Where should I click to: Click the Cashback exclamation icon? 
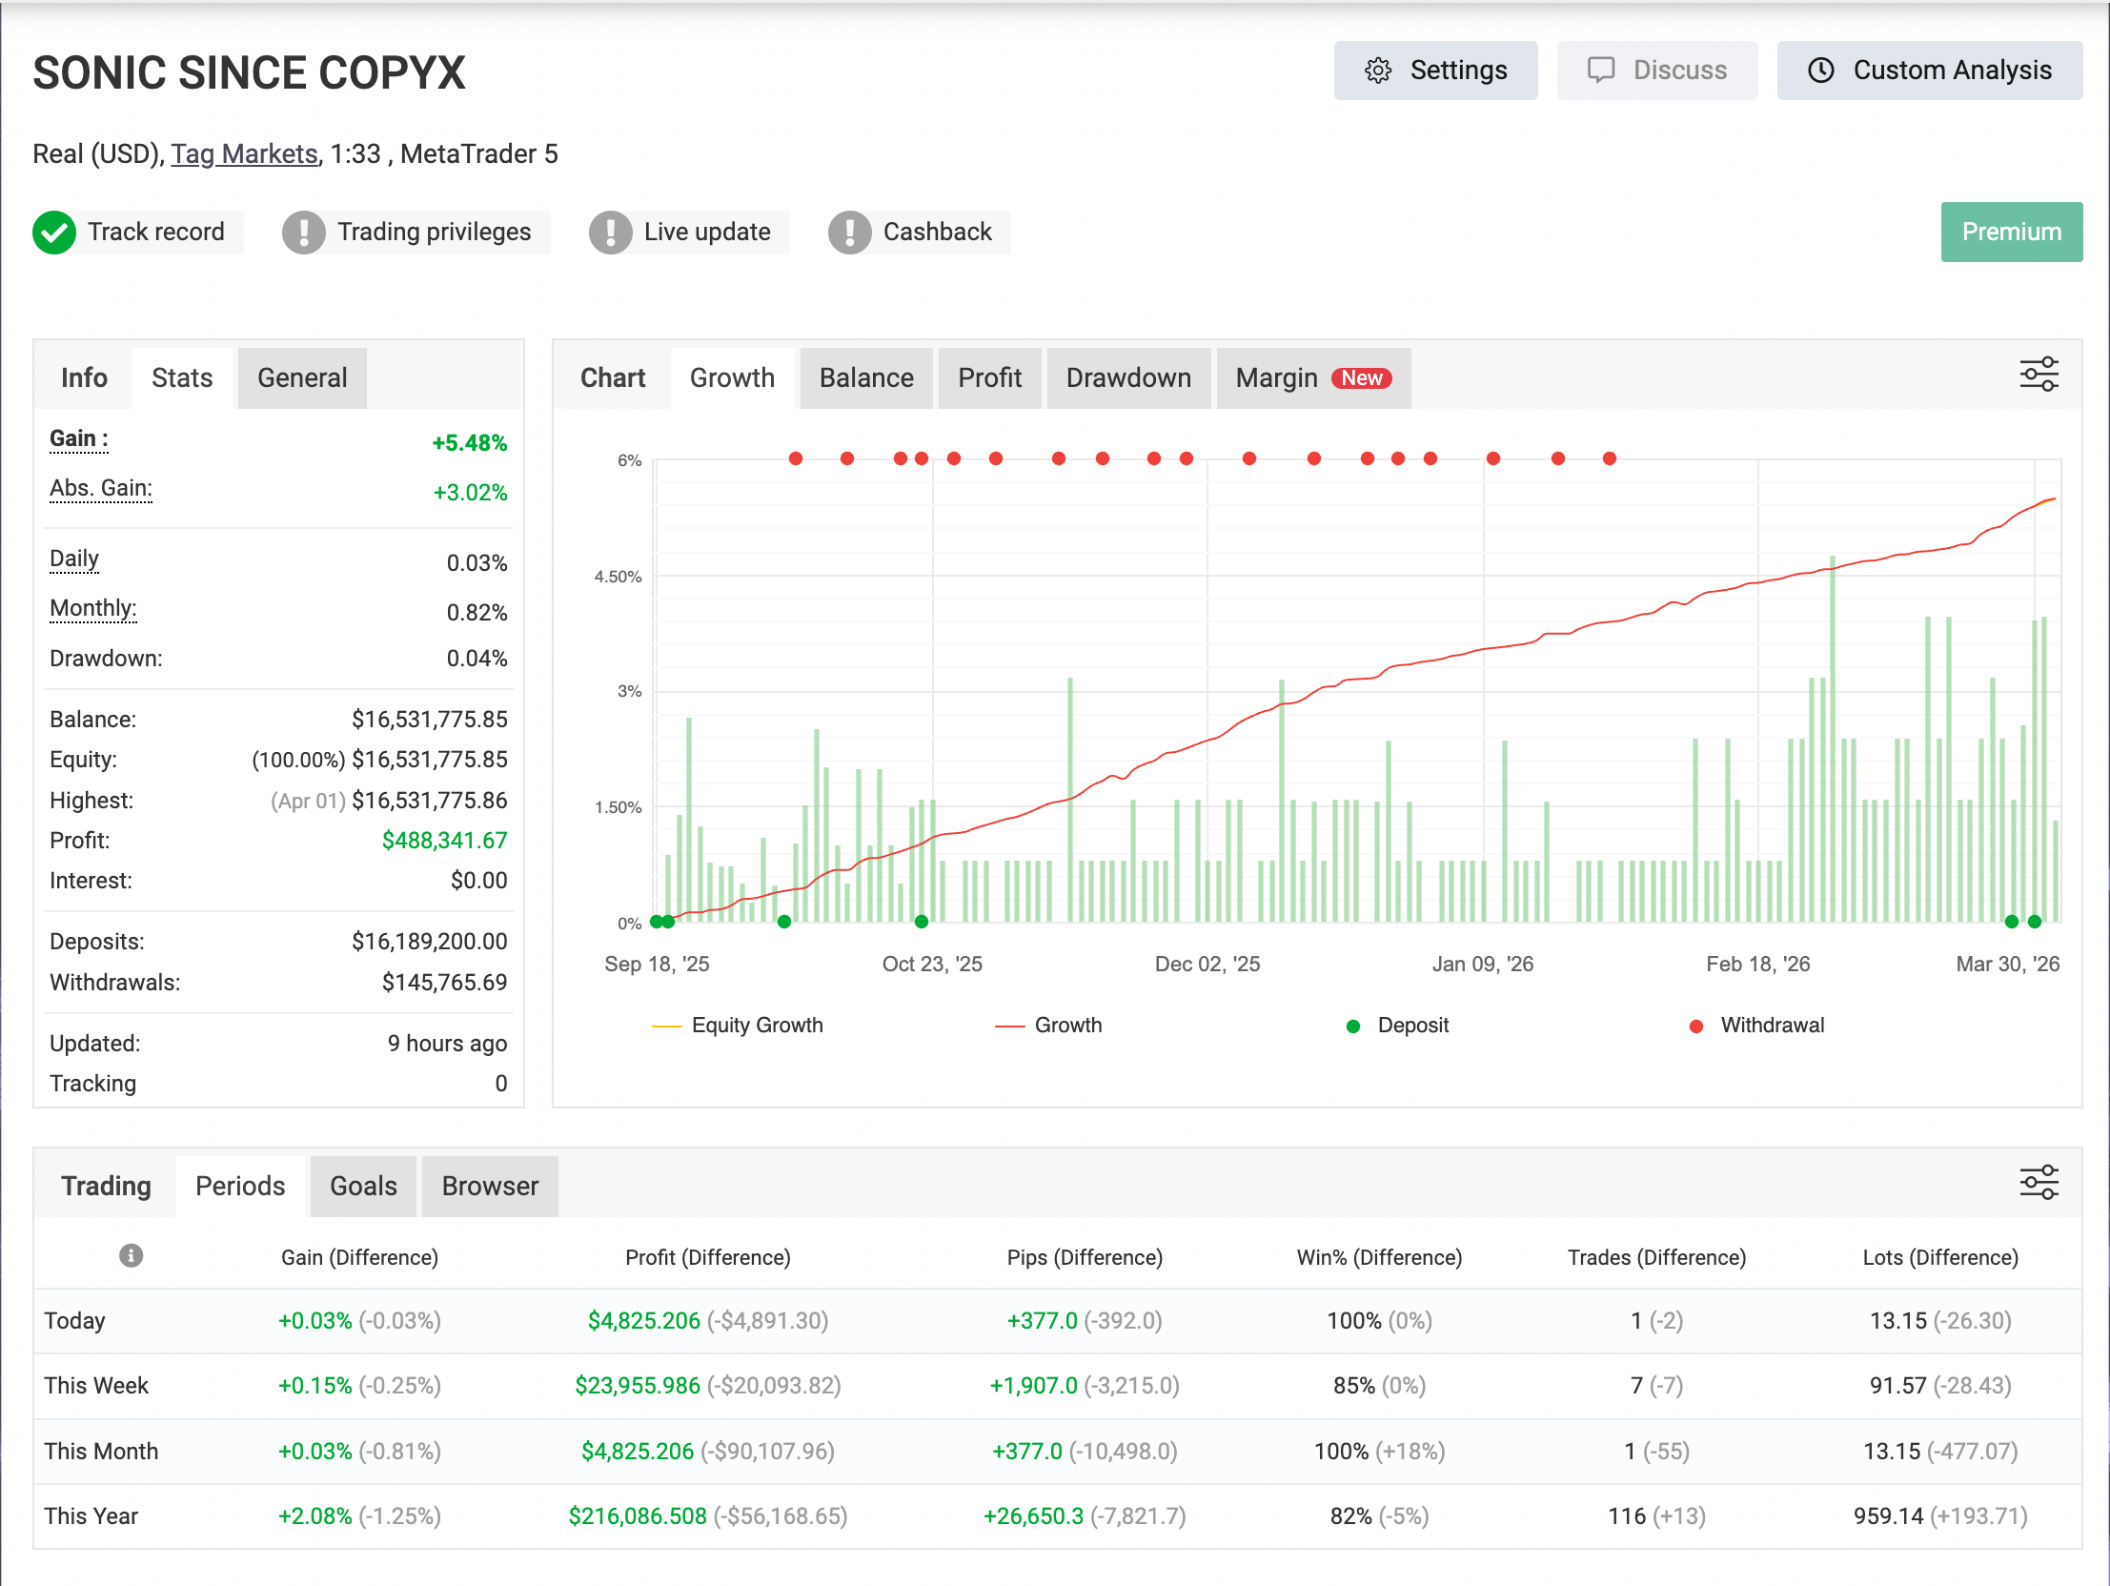click(849, 232)
